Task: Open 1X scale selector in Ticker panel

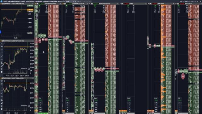Action: point(128,12)
